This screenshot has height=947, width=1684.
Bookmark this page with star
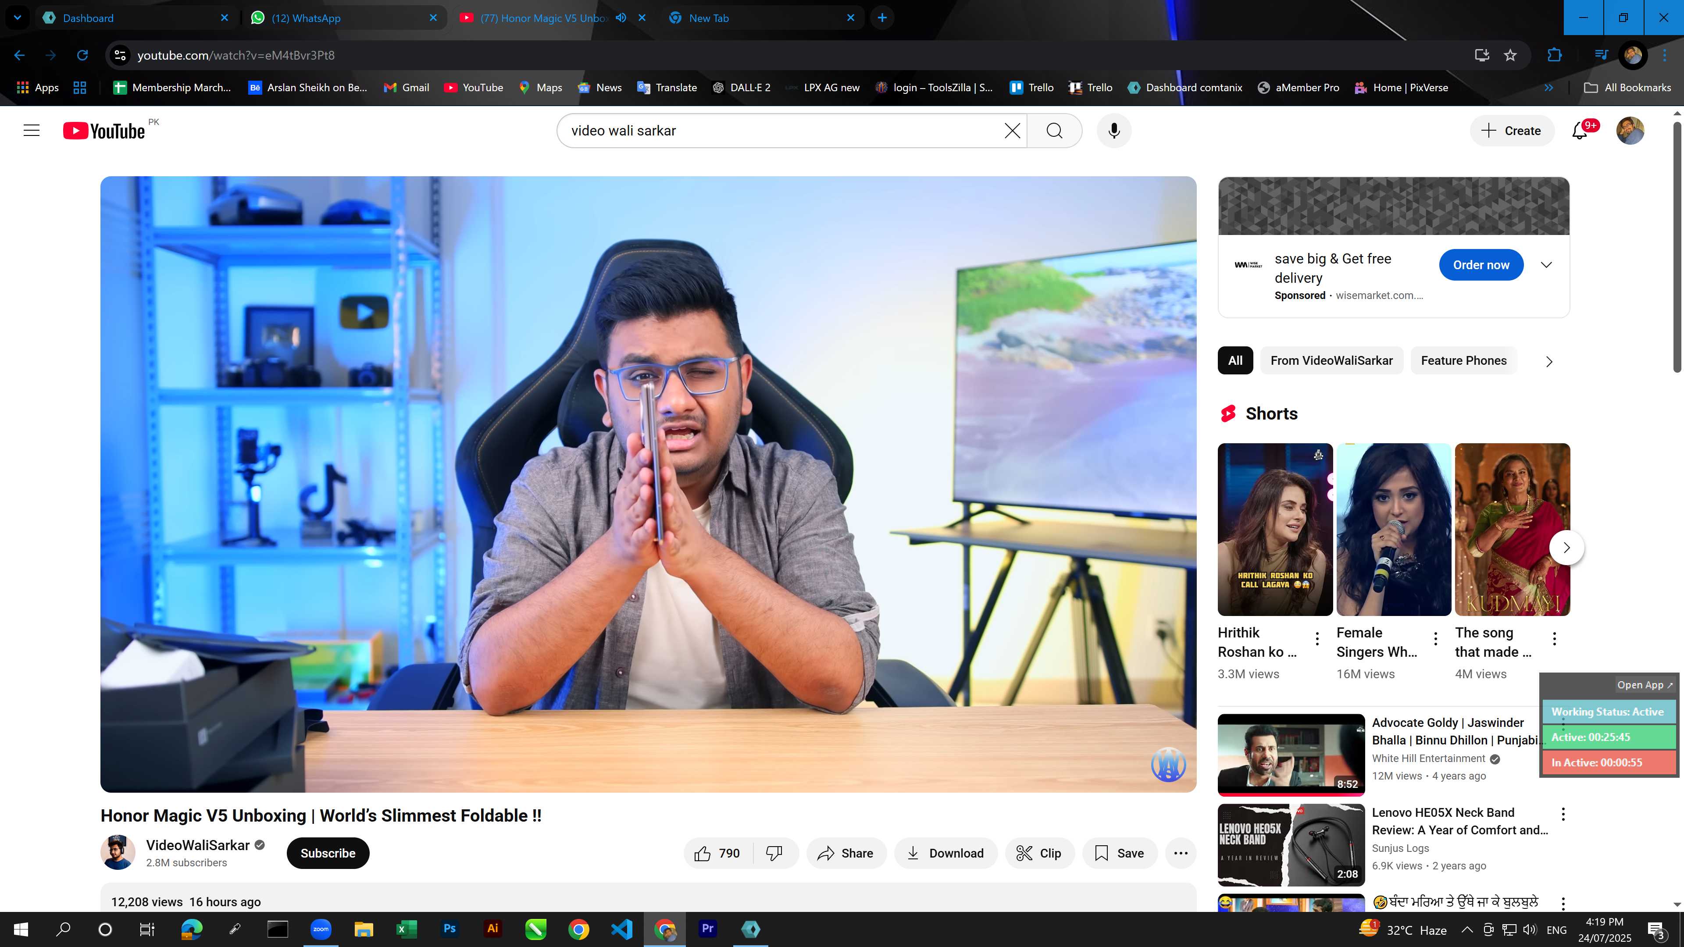tap(1510, 56)
